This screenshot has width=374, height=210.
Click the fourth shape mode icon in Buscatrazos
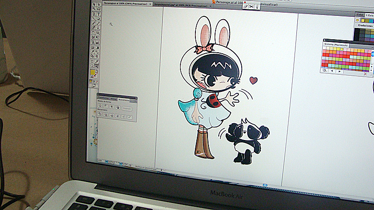118,107
